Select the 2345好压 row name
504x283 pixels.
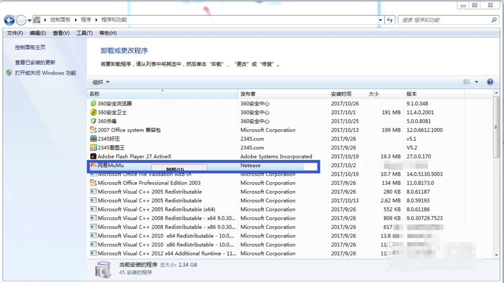pyautogui.click(x=109, y=139)
